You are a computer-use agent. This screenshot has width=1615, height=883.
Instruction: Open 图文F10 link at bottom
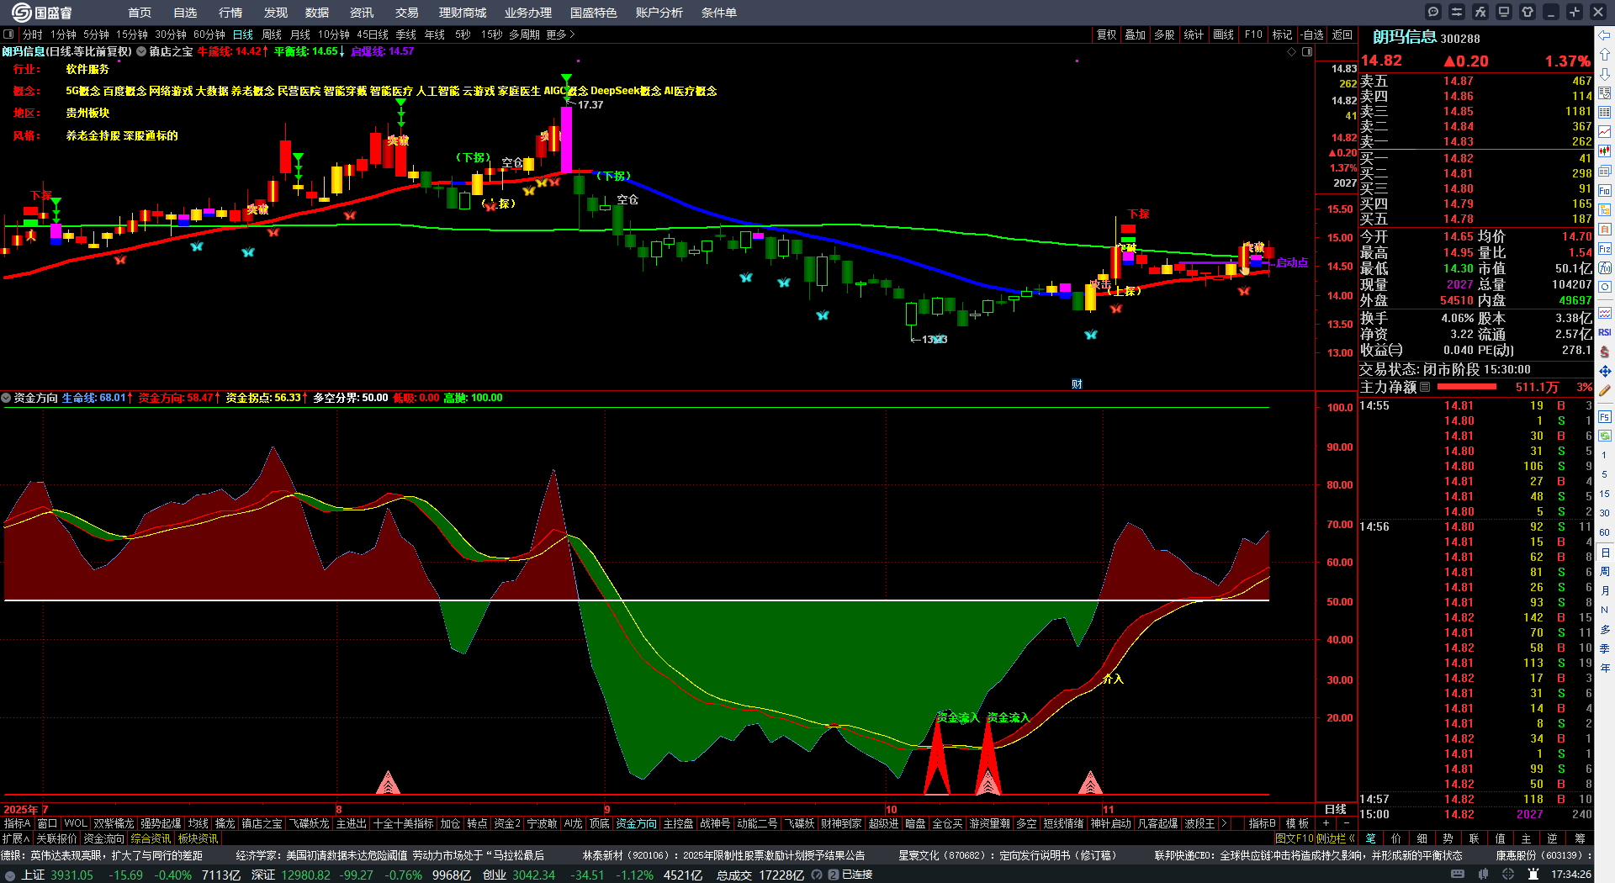1295,838
